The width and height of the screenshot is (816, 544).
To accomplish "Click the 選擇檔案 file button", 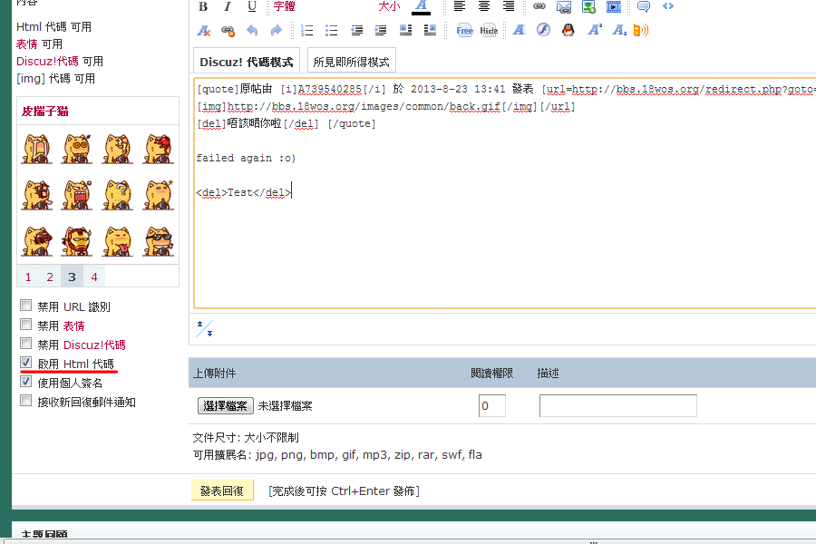I will click(x=226, y=405).
